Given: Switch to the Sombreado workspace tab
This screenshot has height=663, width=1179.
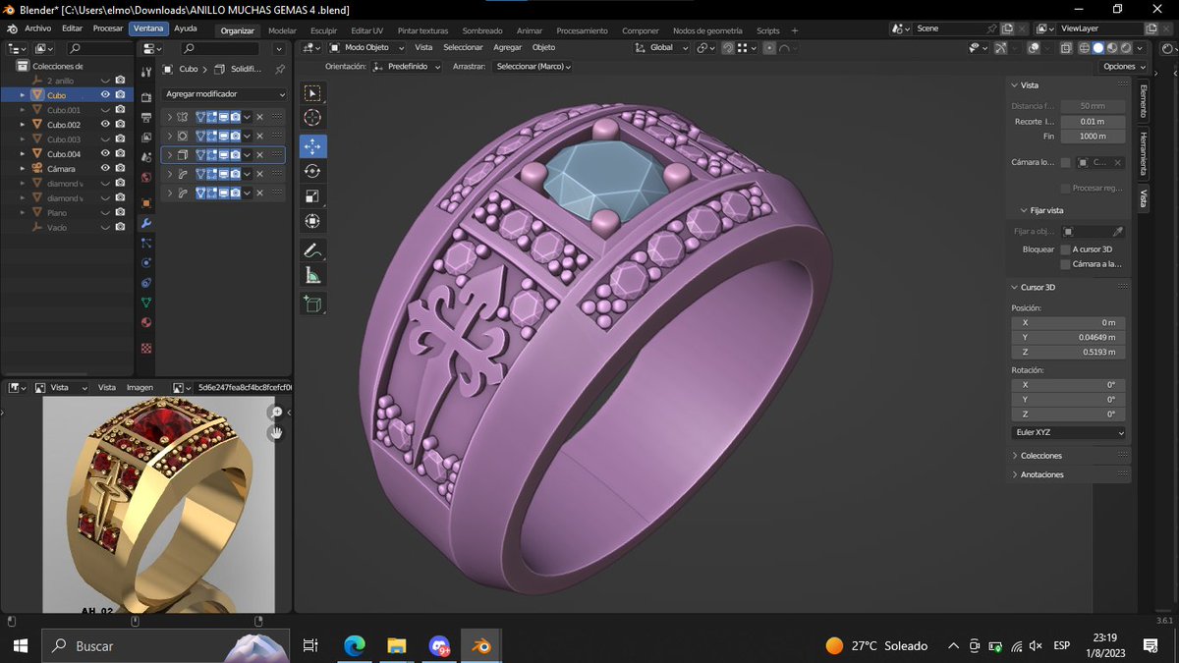Looking at the screenshot, I should (482, 30).
